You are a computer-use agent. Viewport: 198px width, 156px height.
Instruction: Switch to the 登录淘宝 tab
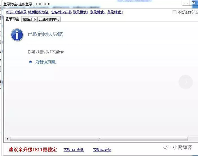(12, 19)
